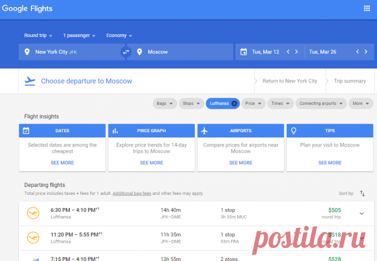377x261 pixels.
Task: Click the origin location pin icon
Action: click(x=27, y=52)
